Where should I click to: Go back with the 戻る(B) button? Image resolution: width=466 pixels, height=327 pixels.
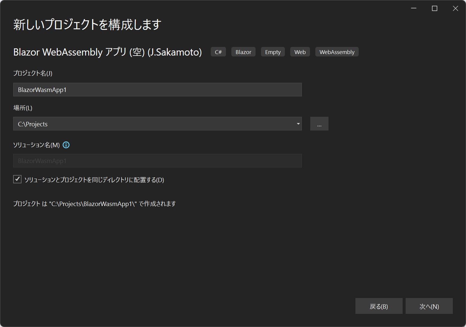tap(379, 306)
